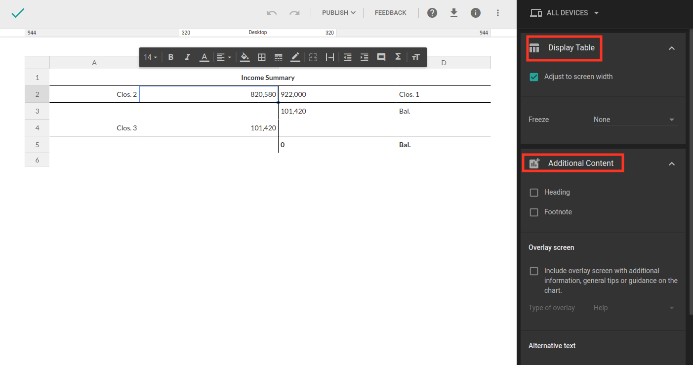Screen dimensions: 693x365
Task: Toggle bold formatting in the toolbar
Action: (171, 57)
